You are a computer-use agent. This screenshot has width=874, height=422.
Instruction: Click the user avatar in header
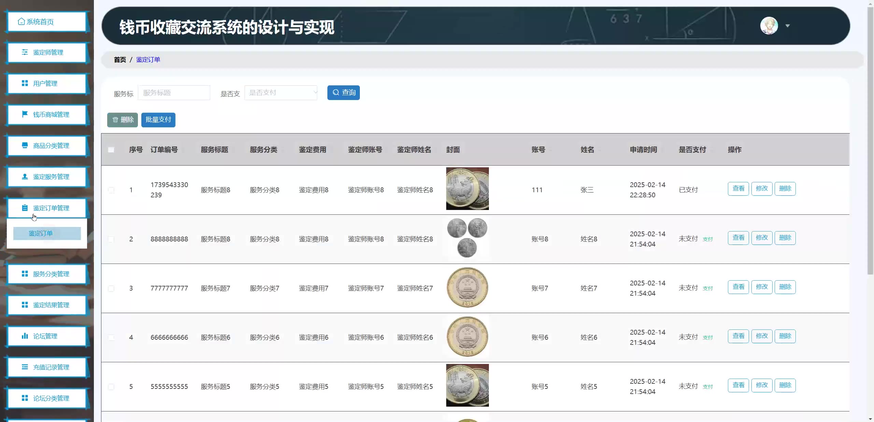[x=769, y=26]
